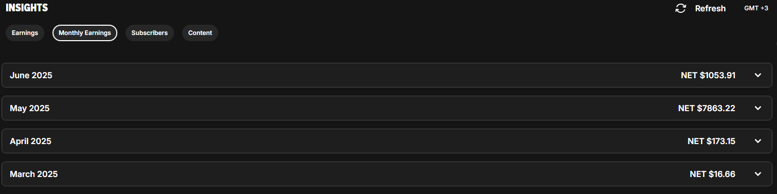
Task: Open the Subscribers tab
Action: click(x=150, y=33)
